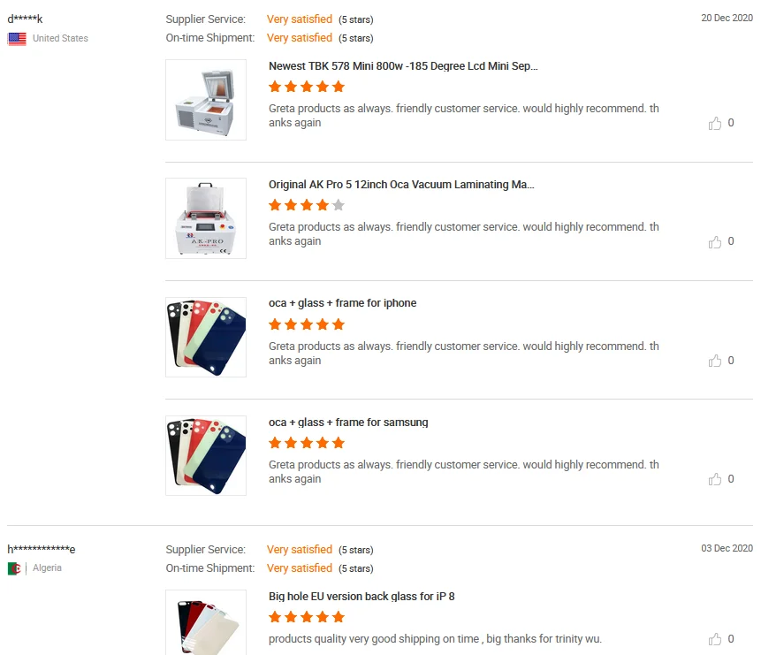Select reviewer name d*****k
Viewport: 761px width, 655px height.
point(26,19)
